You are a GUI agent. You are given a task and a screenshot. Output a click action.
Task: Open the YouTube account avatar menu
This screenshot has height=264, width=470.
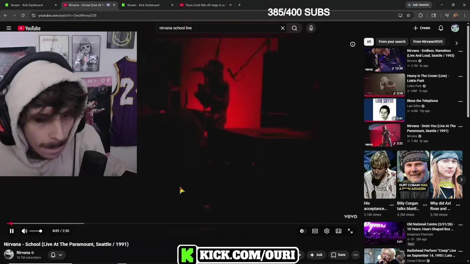tap(455, 28)
